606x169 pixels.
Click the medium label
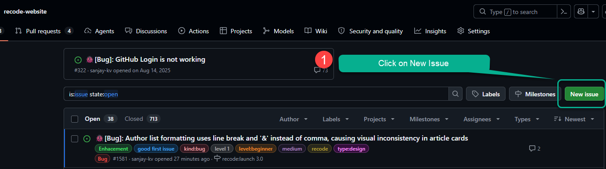292,149
